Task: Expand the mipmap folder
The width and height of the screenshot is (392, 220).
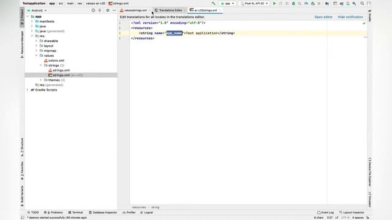Action: tap(37, 51)
